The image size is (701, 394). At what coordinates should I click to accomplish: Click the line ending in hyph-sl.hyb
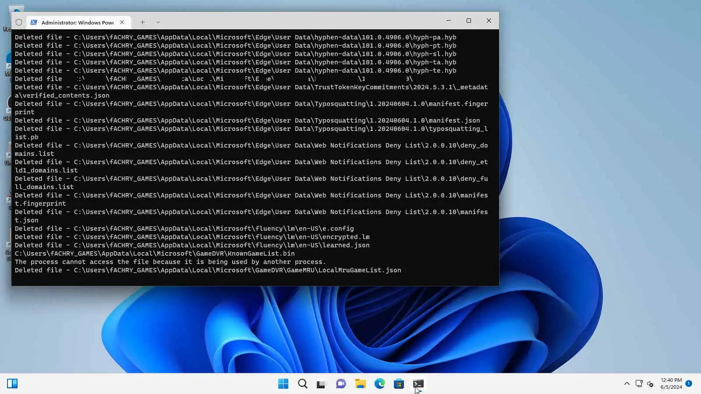(x=236, y=54)
